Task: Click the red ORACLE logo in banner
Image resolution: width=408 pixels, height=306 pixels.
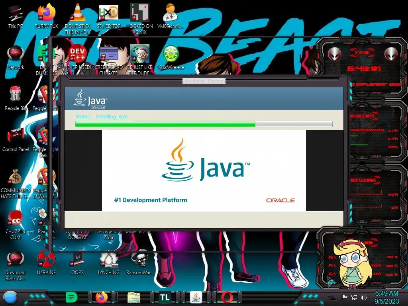Action: 280,200
